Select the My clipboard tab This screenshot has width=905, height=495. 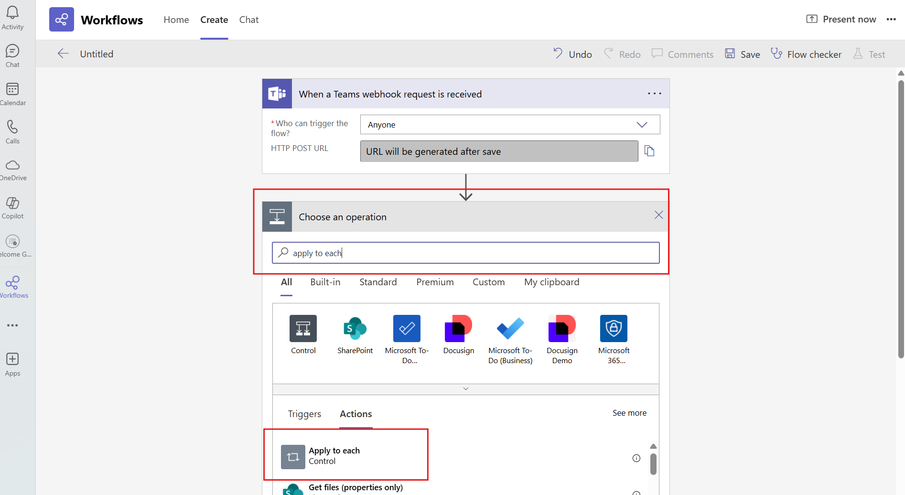[x=552, y=282]
